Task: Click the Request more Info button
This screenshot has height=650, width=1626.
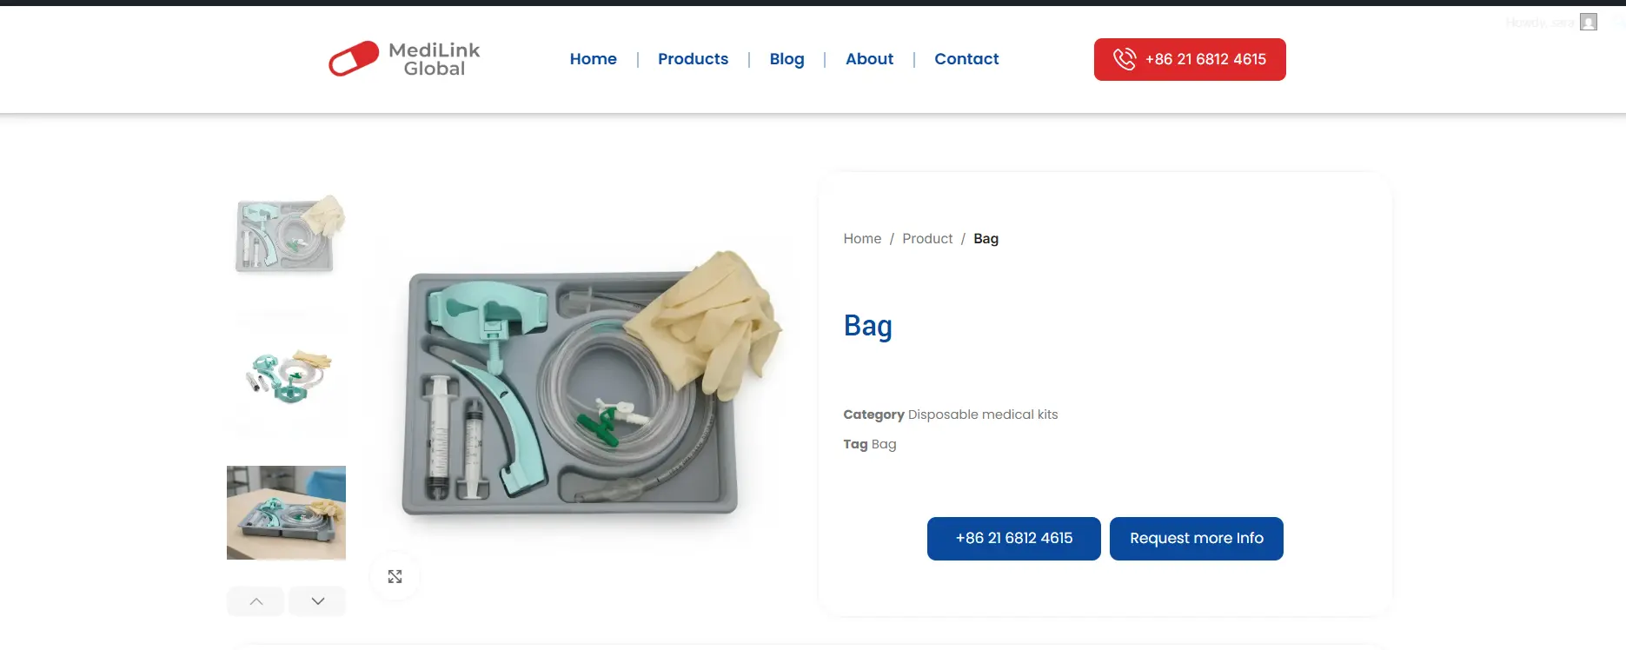Action: tap(1197, 539)
